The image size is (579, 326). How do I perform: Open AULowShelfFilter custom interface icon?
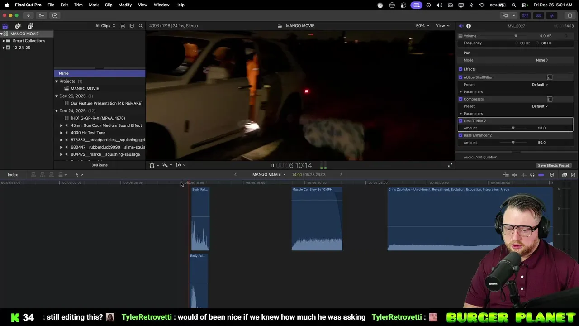pyautogui.click(x=550, y=77)
